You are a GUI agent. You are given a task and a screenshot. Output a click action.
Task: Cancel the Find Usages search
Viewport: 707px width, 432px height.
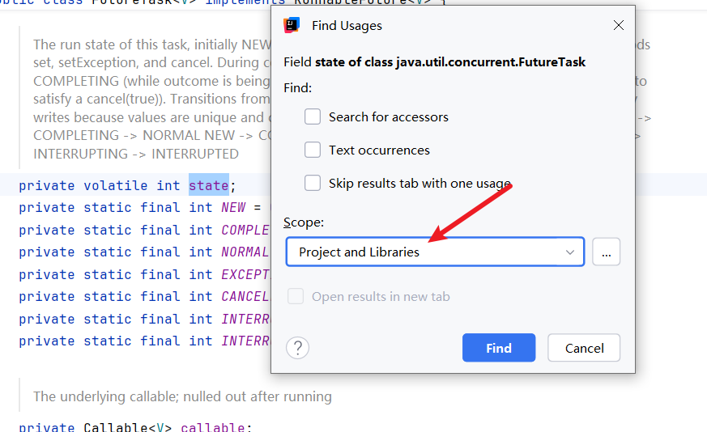[x=584, y=348]
